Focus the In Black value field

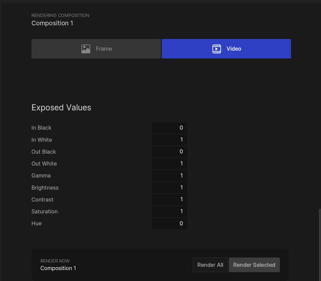point(169,128)
